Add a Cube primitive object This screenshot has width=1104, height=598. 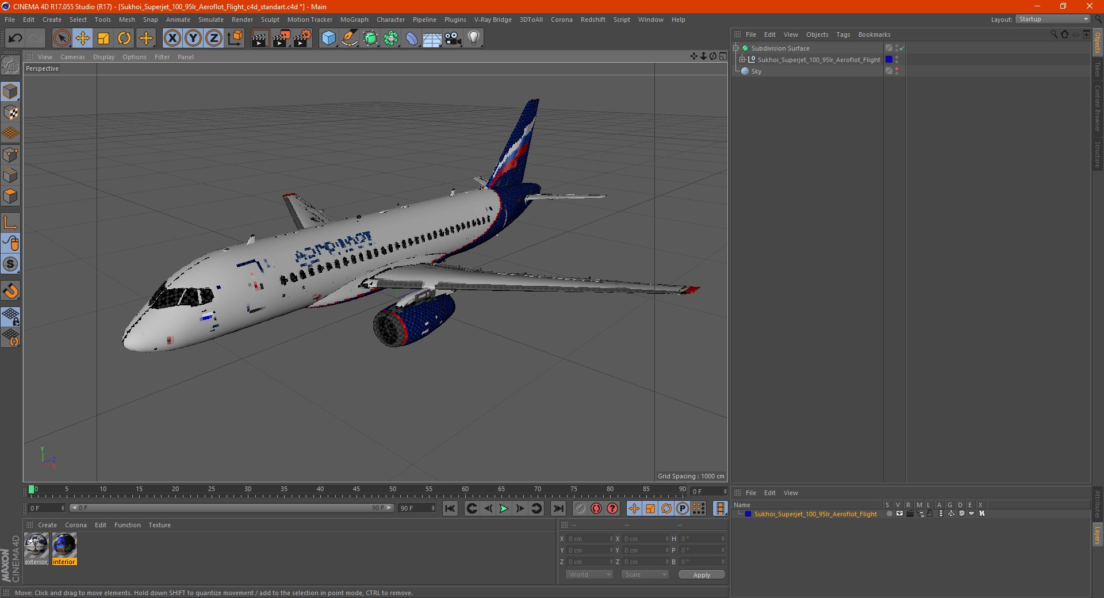pyautogui.click(x=328, y=39)
